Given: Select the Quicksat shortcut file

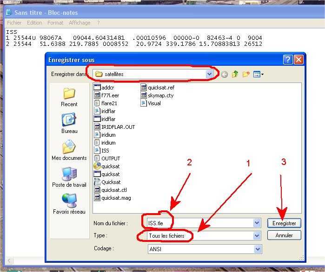Looking at the screenshot, I should coord(107,182).
